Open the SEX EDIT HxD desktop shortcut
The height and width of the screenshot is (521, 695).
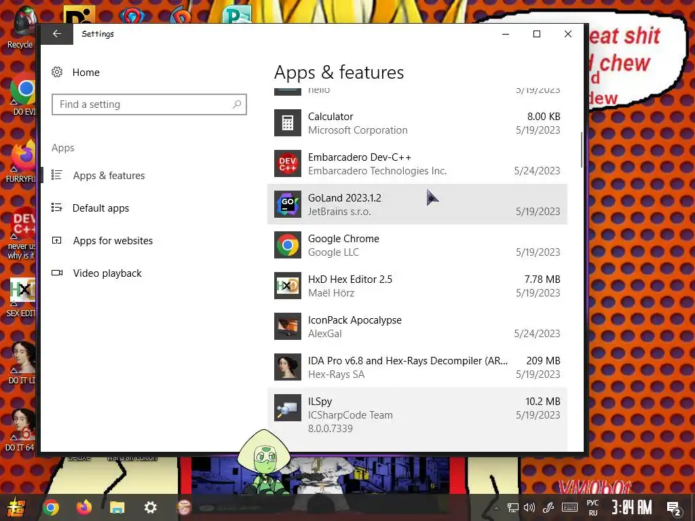[21, 297]
